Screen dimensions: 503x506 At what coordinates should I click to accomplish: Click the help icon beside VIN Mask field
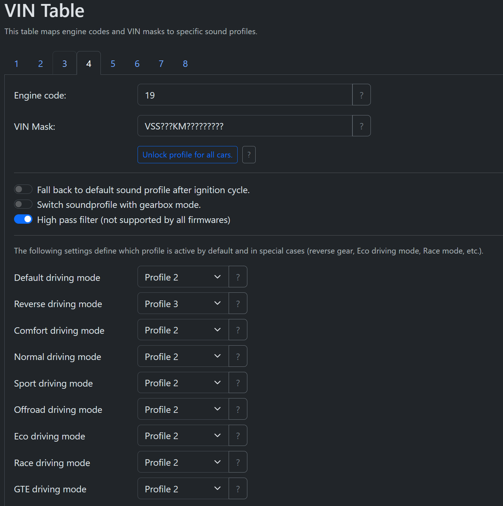[361, 126]
